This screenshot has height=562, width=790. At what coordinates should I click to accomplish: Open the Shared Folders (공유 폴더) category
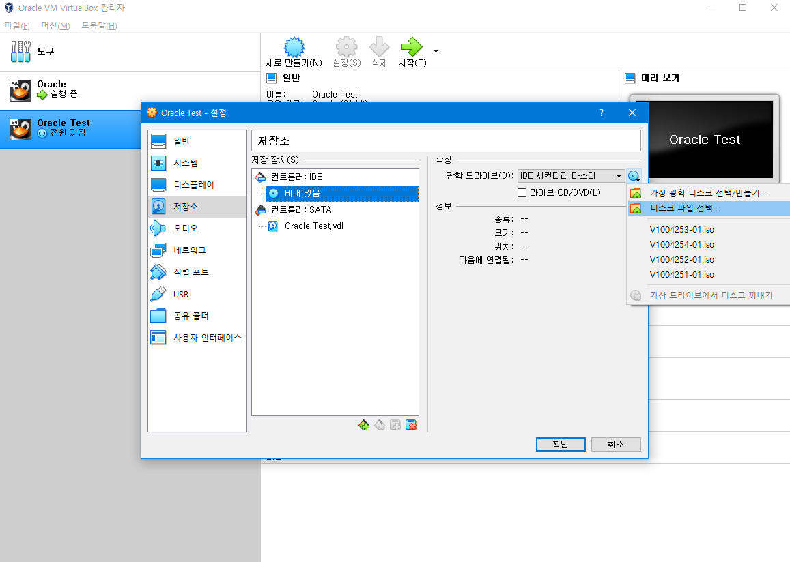pyautogui.click(x=197, y=316)
